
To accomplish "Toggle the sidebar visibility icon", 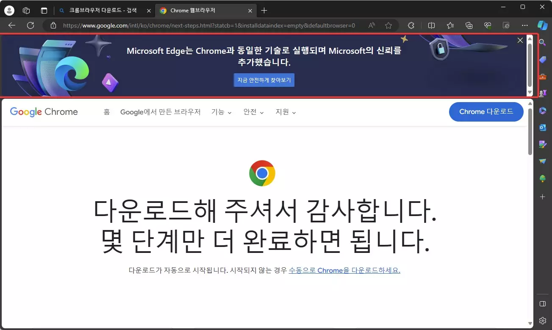I will click(542, 304).
